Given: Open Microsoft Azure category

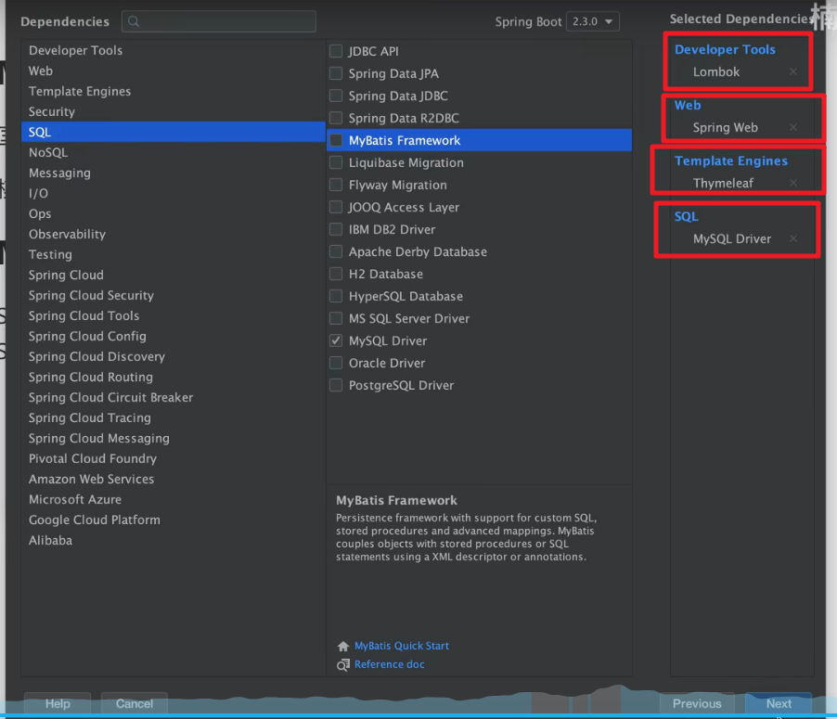Looking at the screenshot, I should tap(173, 500).
